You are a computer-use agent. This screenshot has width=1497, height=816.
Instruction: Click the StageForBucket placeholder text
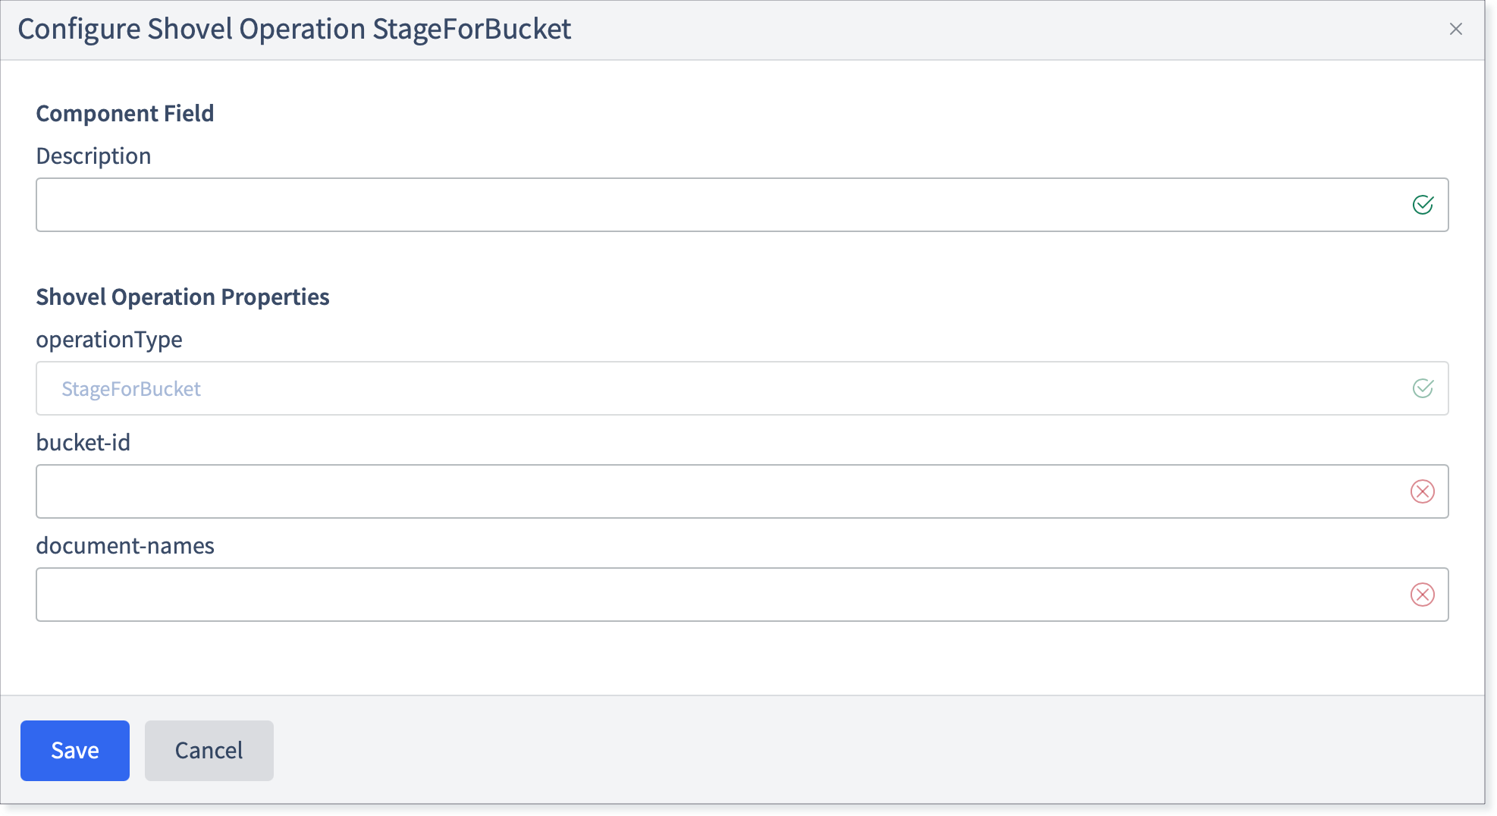(131, 389)
